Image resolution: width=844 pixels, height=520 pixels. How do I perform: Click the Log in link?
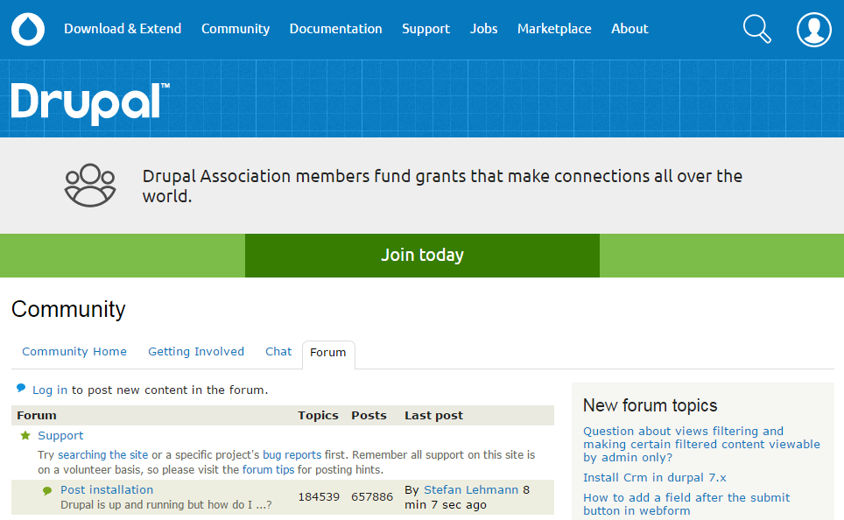point(50,390)
